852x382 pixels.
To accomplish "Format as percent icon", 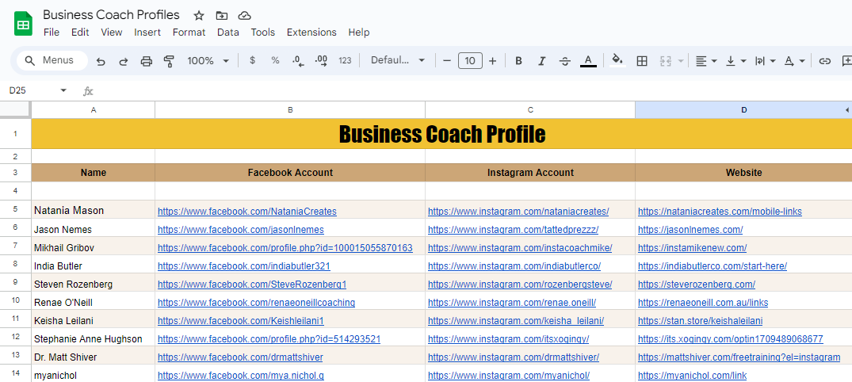I will pyautogui.click(x=276, y=61).
